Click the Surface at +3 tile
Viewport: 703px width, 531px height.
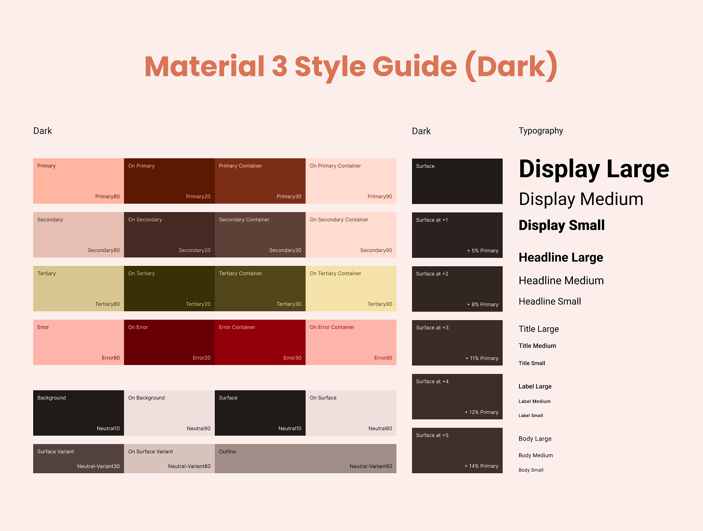pos(457,343)
